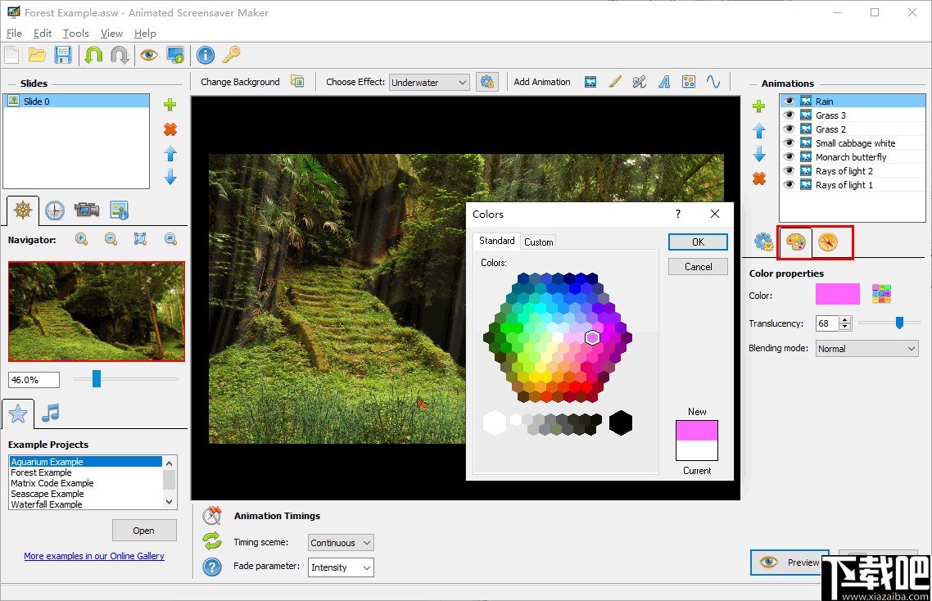932x601 pixels.
Task: Delete animation with the red X icon
Action: [x=759, y=178]
